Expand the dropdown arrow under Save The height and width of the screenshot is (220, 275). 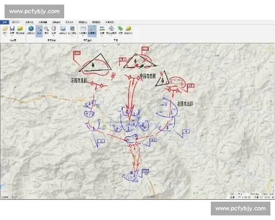[x=12, y=36]
